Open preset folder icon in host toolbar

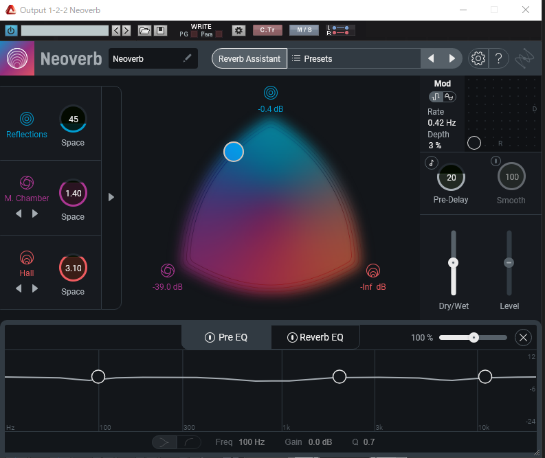point(144,31)
